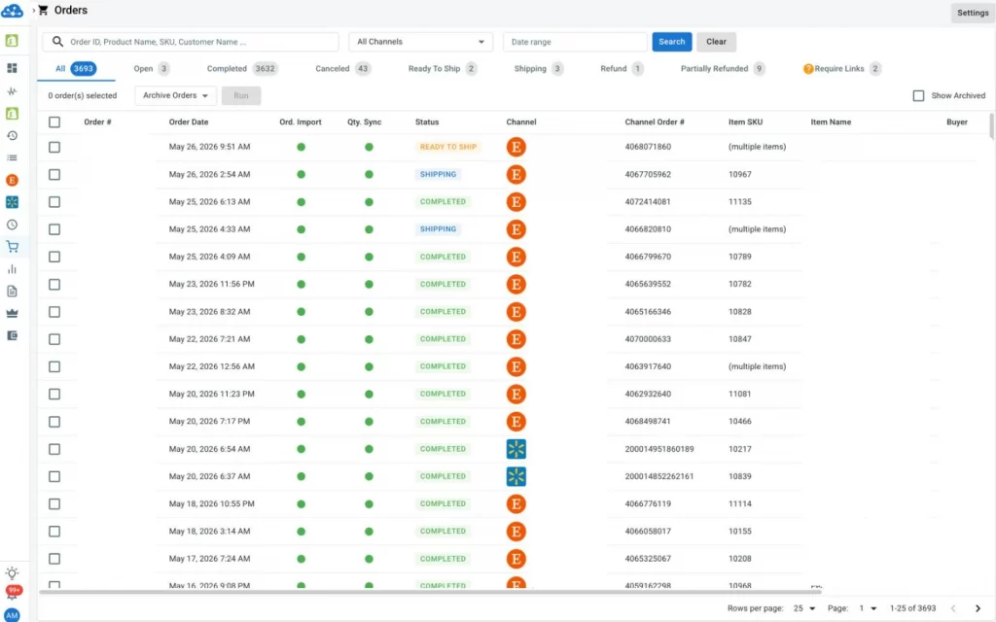The width and height of the screenshot is (996, 622).
Task: Click the lightbulb tips icon
Action: (12, 573)
